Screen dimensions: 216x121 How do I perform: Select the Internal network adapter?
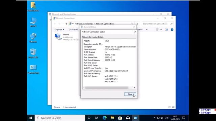(x=66, y=37)
